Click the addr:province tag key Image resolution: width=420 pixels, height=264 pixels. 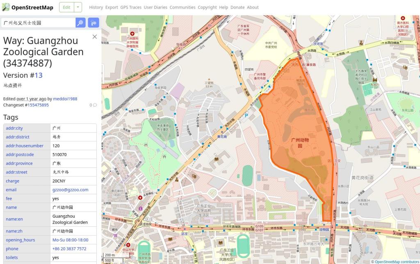(x=19, y=164)
